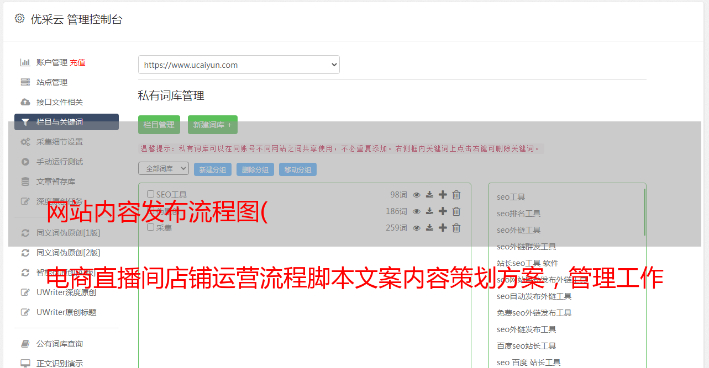Select the keyword seo排名工具
This screenshot has height=368, width=709.
[519, 214]
